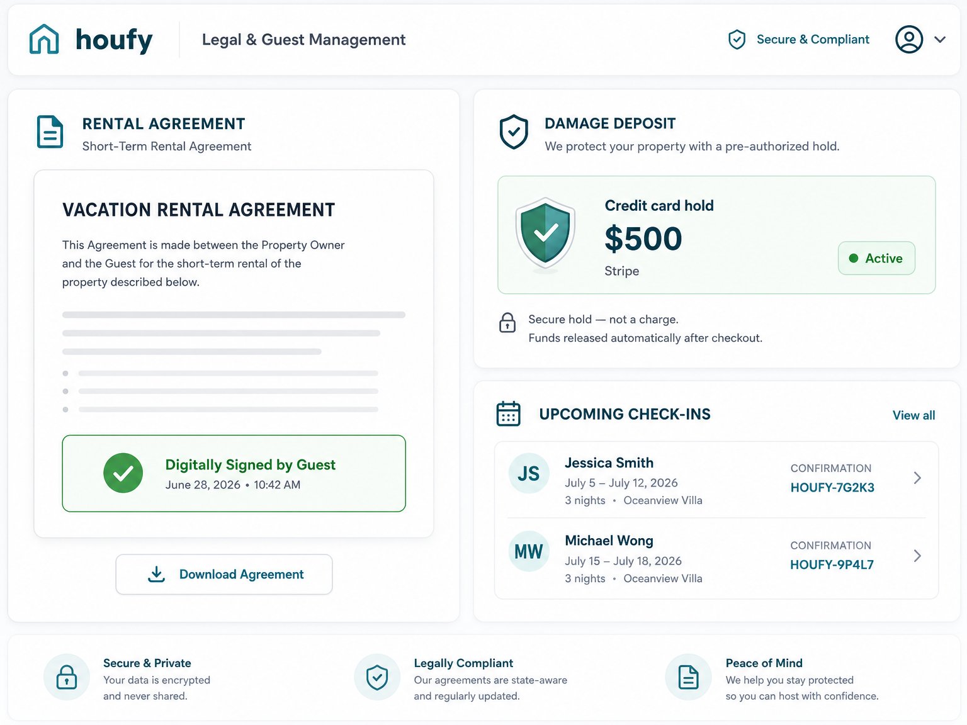Click the Funds released automatically text
Image resolution: width=967 pixels, height=725 pixels.
[x=645, y=339]
